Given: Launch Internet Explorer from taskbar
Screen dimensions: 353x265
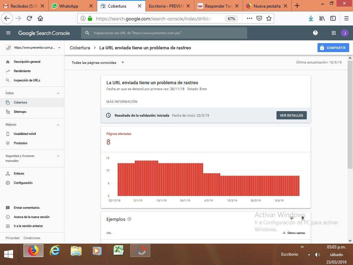Looking at the screenshot, I should (x=55, y=251).
